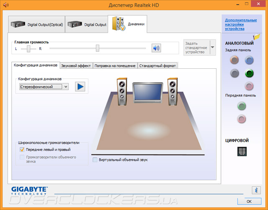Click the pink rear panel jack
This screenshot has height=210, width=268.
tap(249, 86)
